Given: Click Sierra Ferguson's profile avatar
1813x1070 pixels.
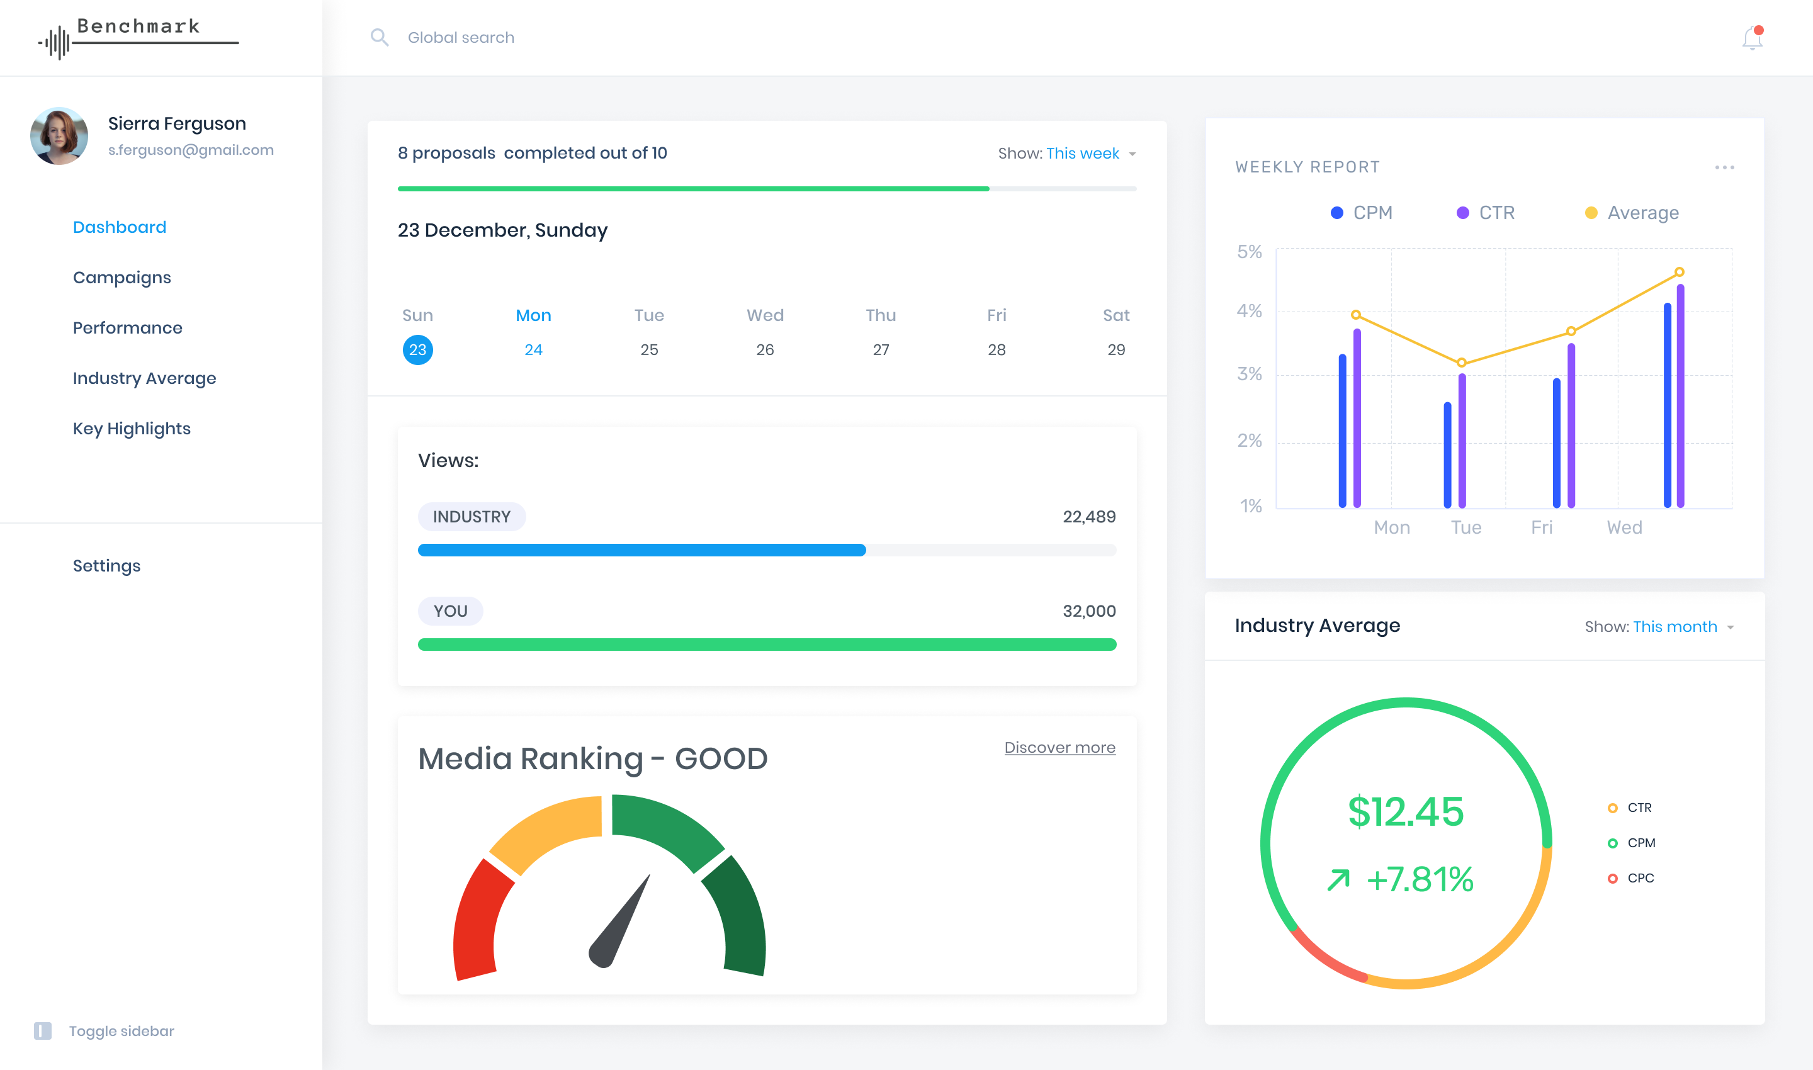Looking at the screenshot, I should tap(59, 137).
